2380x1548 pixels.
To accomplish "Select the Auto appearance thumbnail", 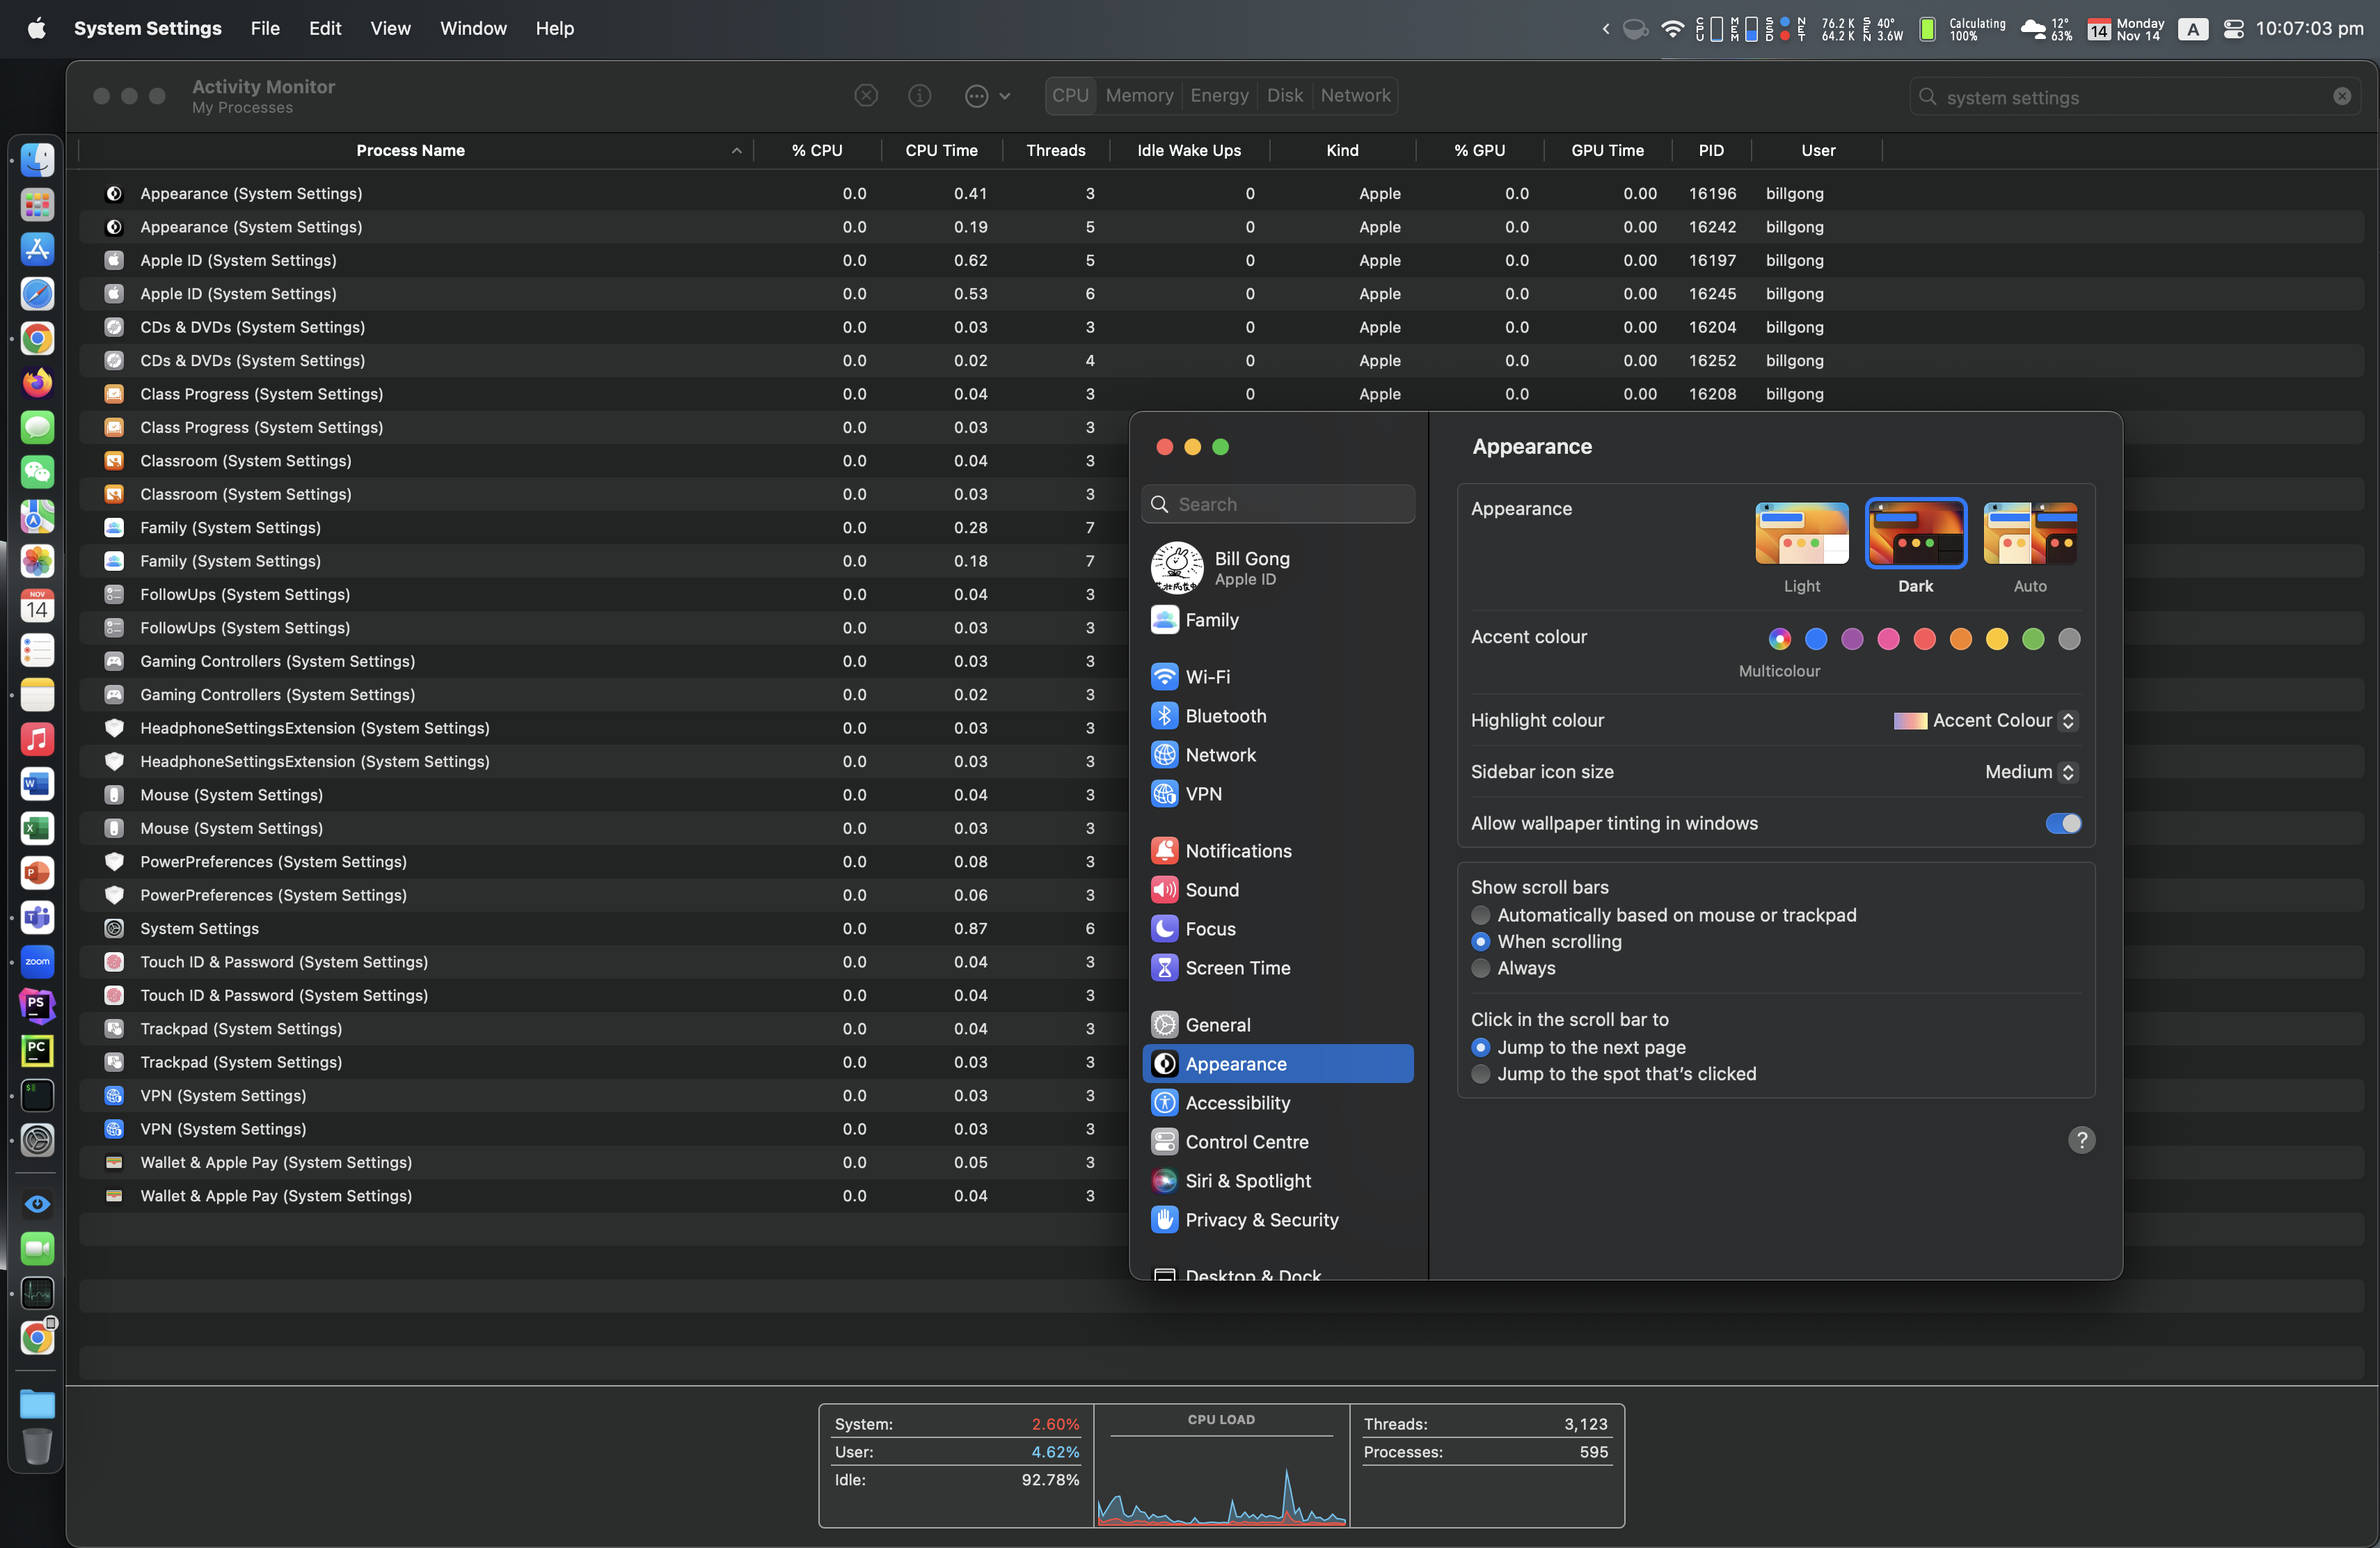I will [x=2030, y=534].
